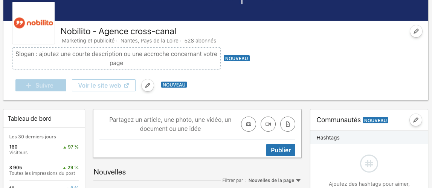The height and width of the screenshot is (188, 432).
Task: Click the Nobilito logo thumbnail
Action: pos(34,23)
